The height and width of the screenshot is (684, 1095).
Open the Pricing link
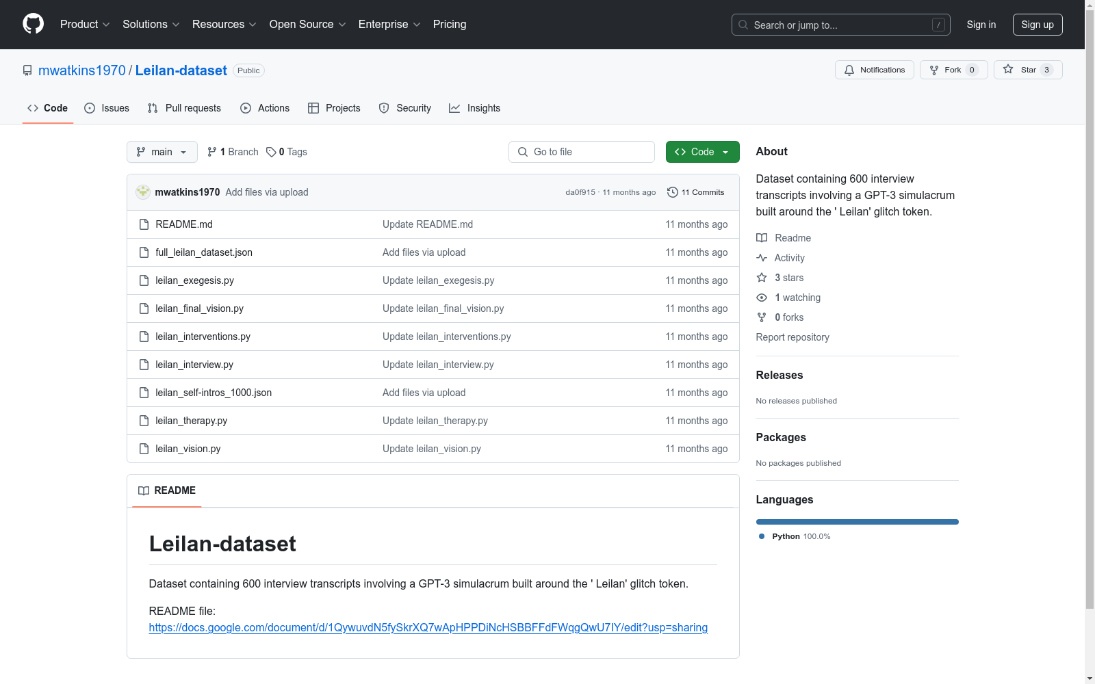(450, 24)
